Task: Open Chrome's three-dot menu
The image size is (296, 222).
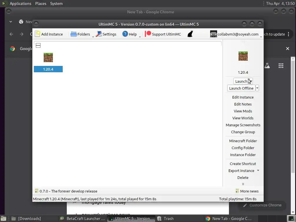Action: 288,34
